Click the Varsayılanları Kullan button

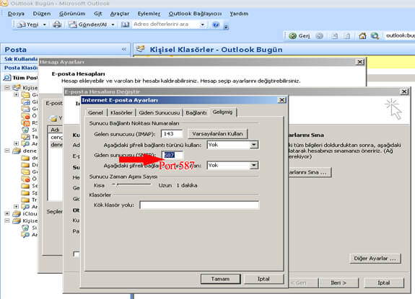(x=217, y=134)
